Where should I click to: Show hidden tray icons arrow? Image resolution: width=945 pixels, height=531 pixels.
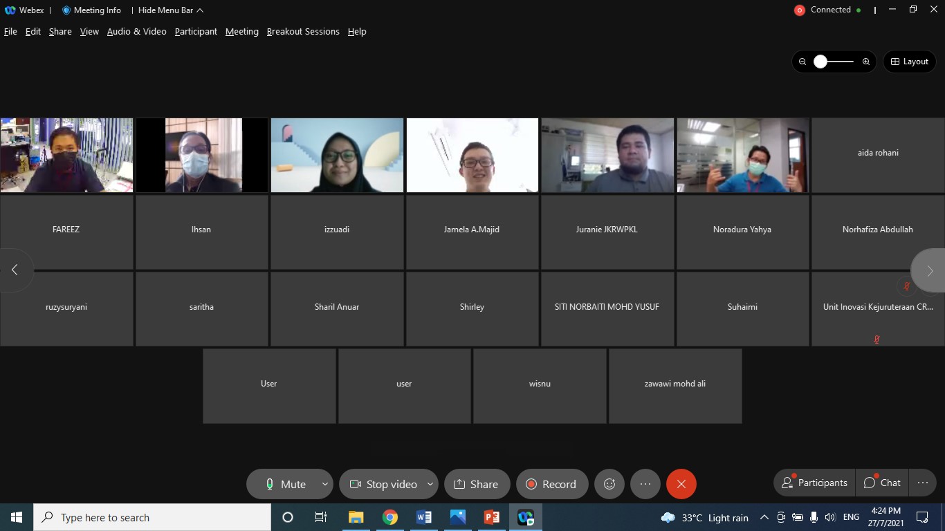coord(764,517)
